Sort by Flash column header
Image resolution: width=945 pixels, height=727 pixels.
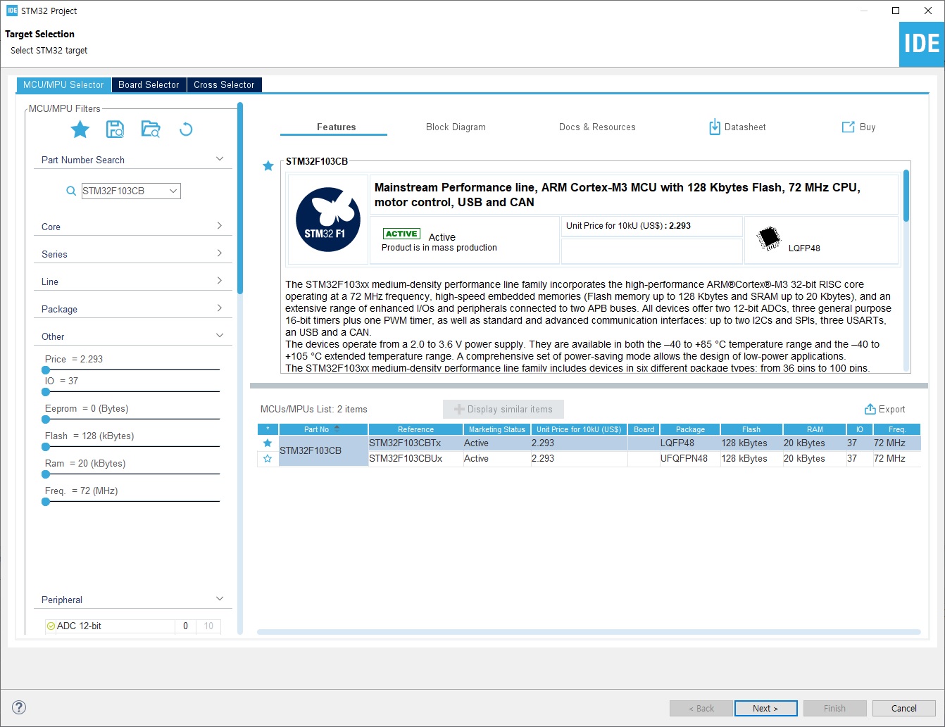(751, 429)
